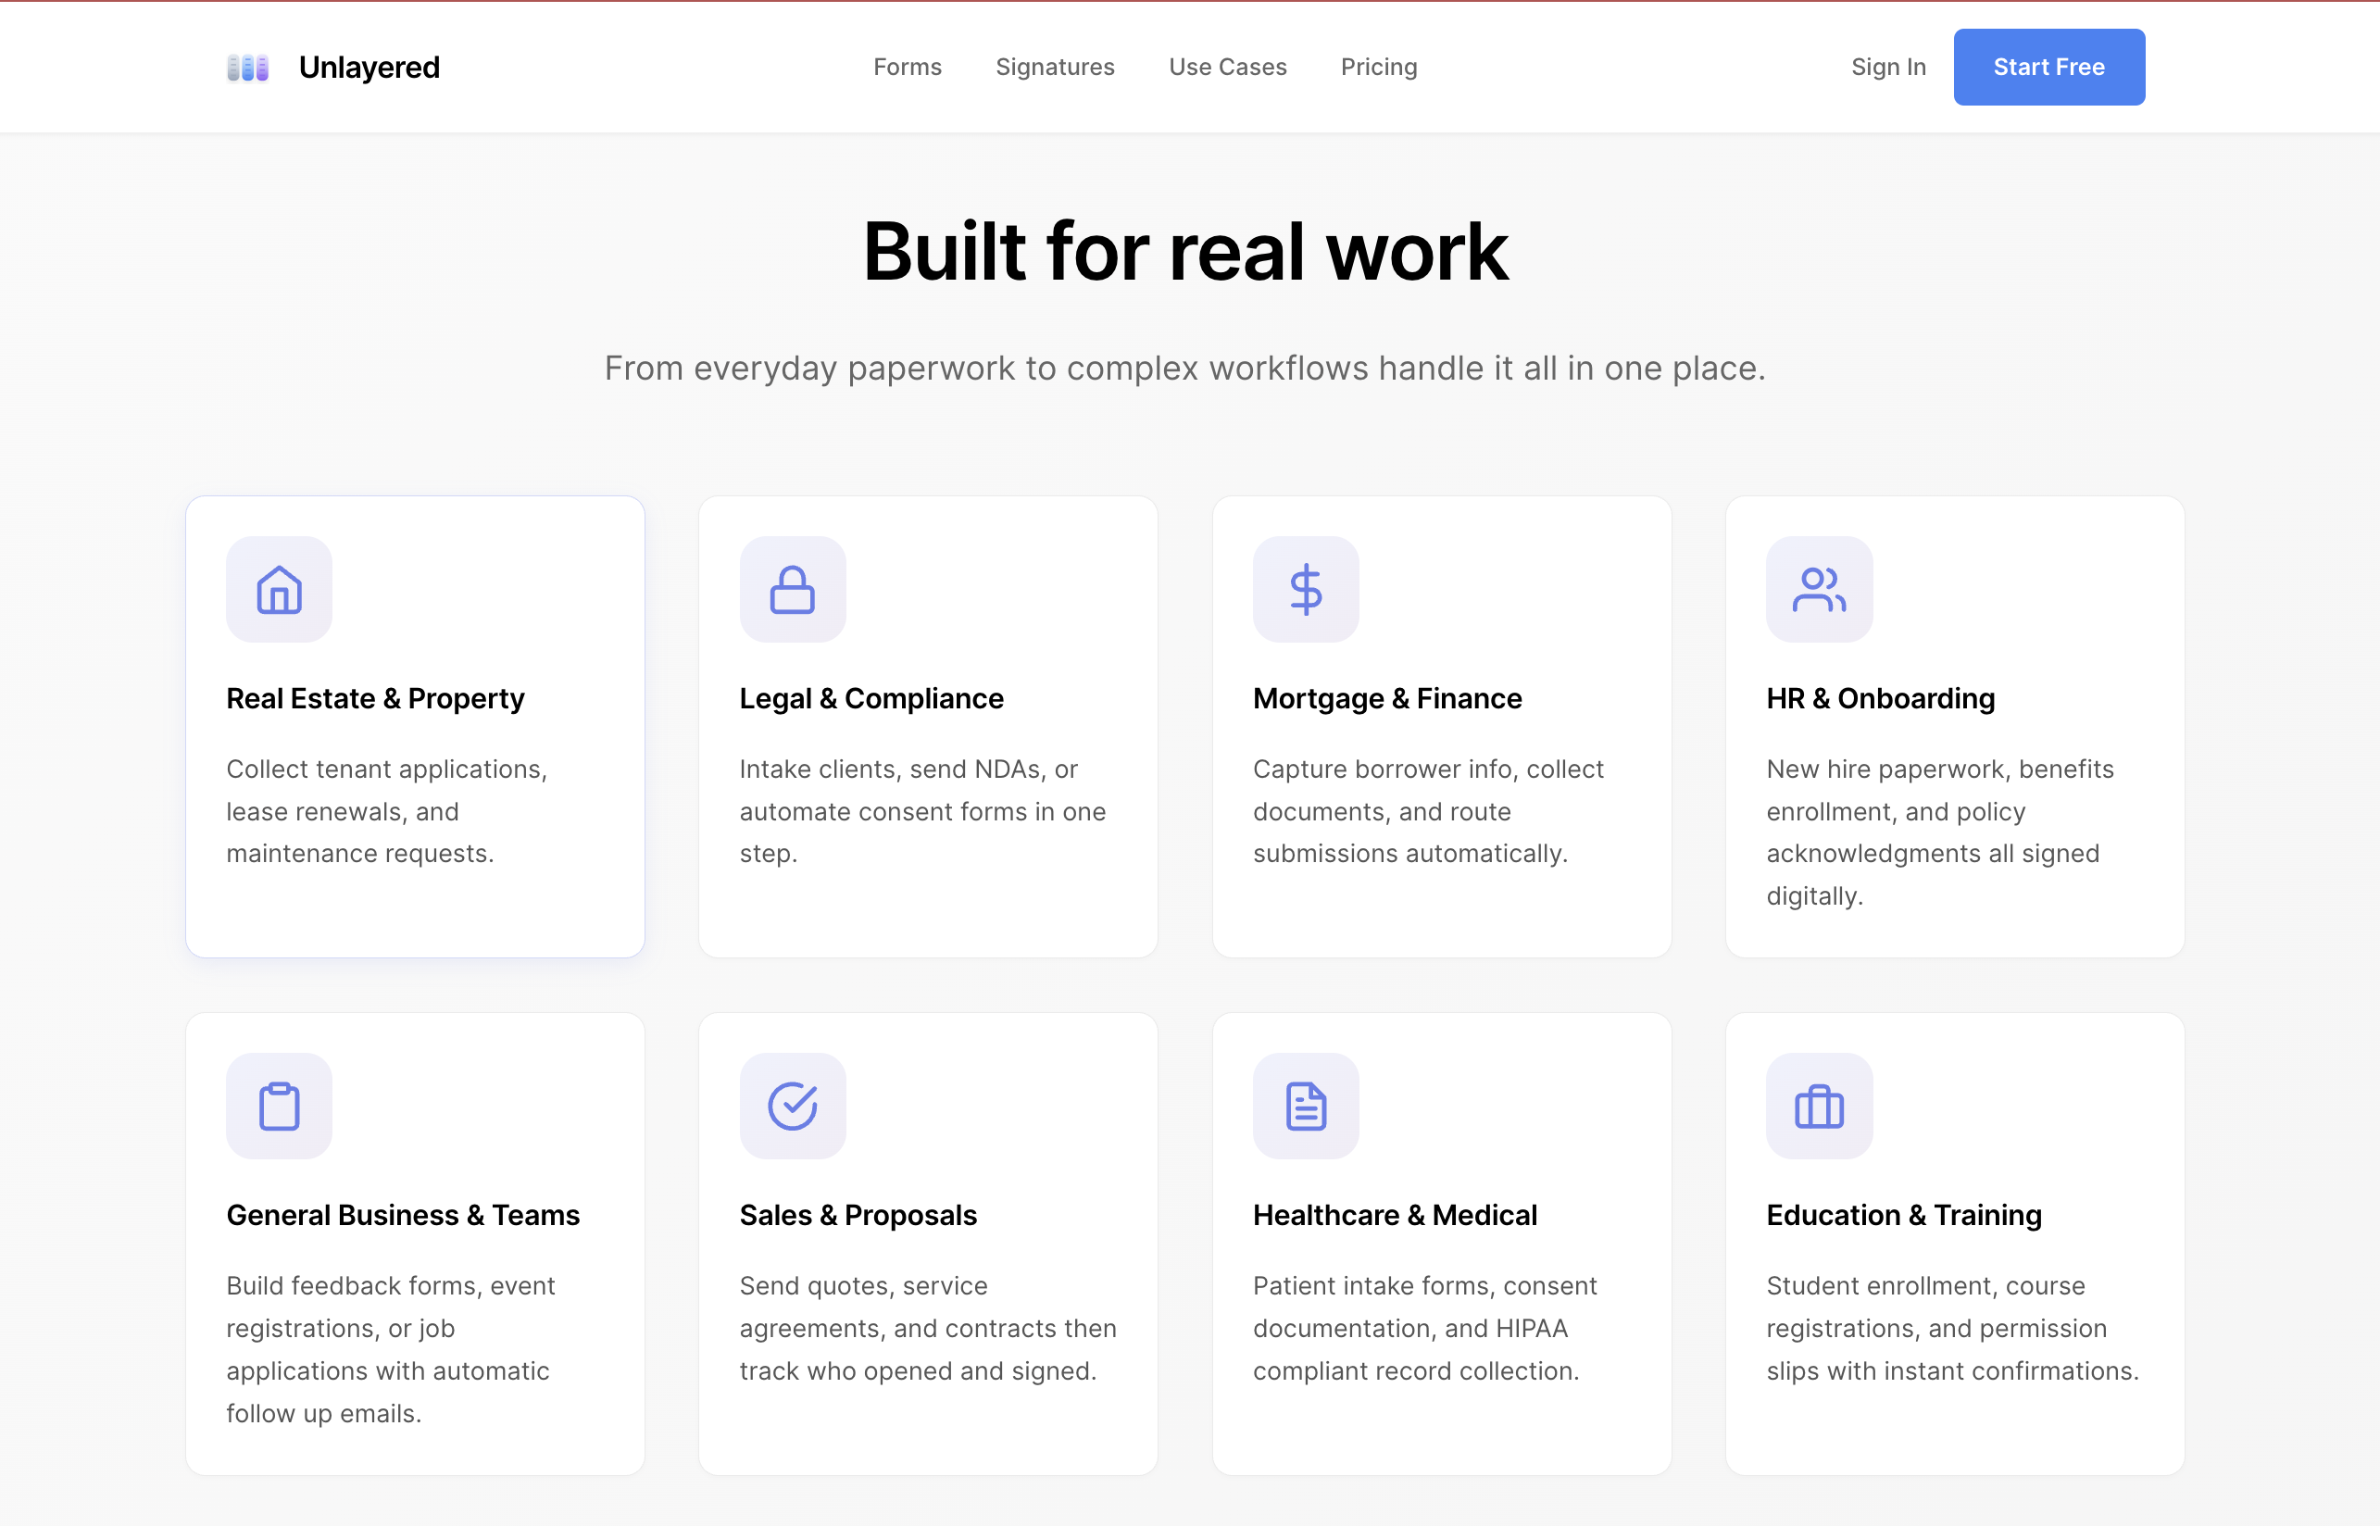Viewport: 2380px width, 1526px height.
Task: Click the lock icon for Legal & Compliance
Action: click(792, 590)
